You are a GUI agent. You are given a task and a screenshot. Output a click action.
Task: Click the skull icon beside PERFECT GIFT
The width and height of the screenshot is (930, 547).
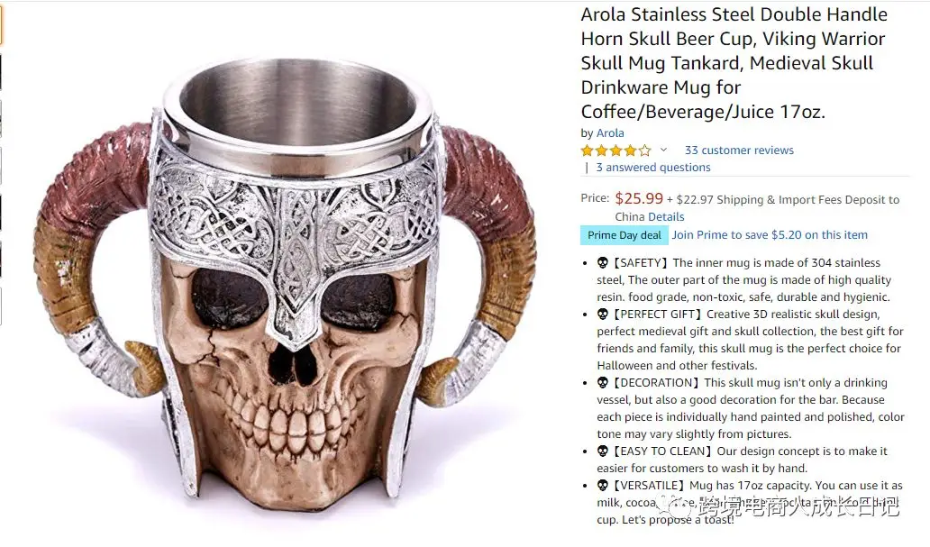[x=603, y=315]
